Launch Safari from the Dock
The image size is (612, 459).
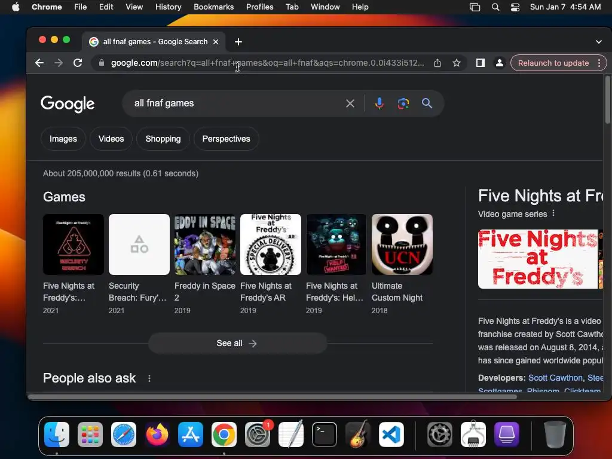(124, 434)
